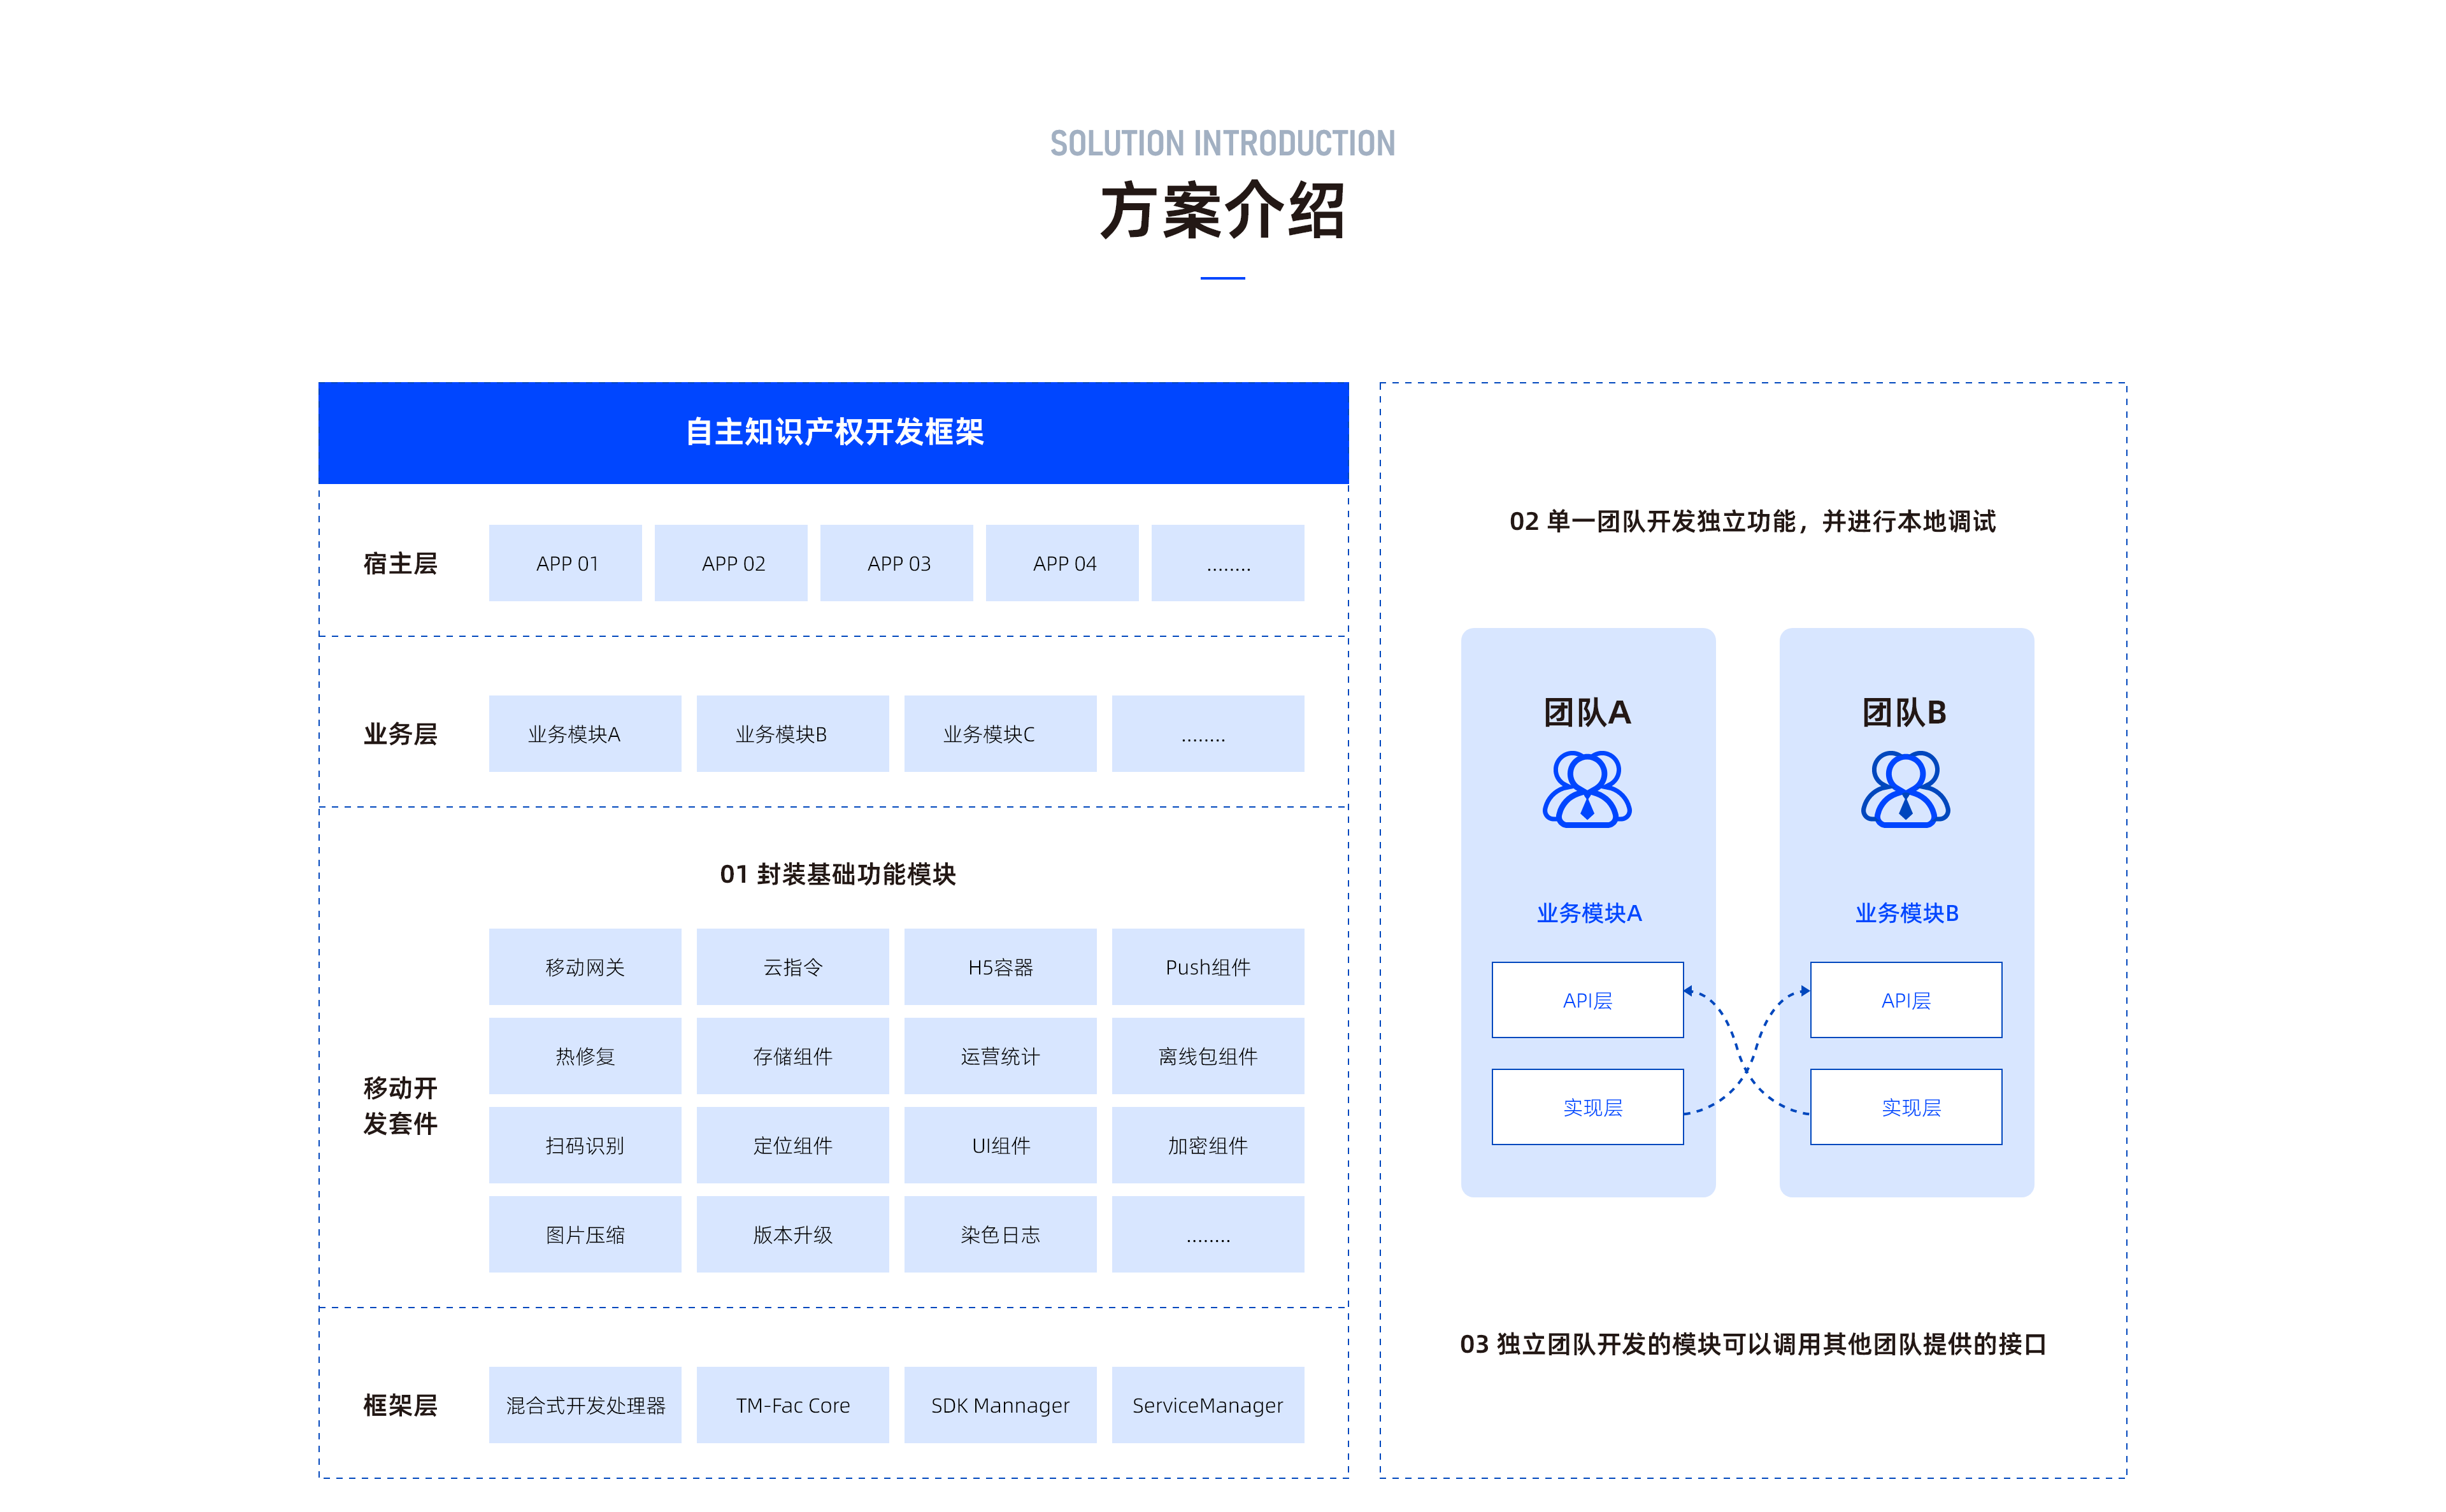
Task: Select the APP 01 box
Action: pyautogui.click(x=565, y=563)
